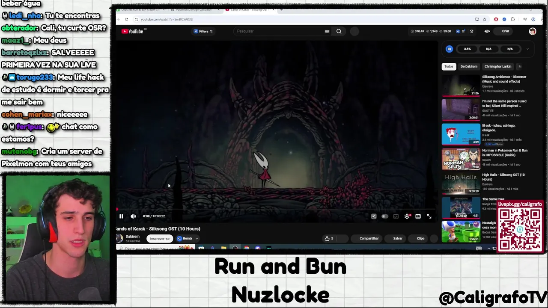
Task: Open Chrome from the Windows taskbar
Action: (x=246, y=248)
